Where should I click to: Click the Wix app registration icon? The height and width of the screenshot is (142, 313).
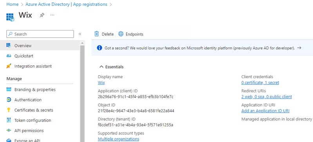10,17
